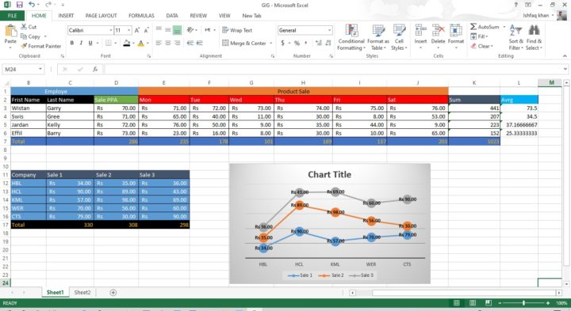Click the Find & Select binoculars
The image size is (571, 311).
click(534, 37)
